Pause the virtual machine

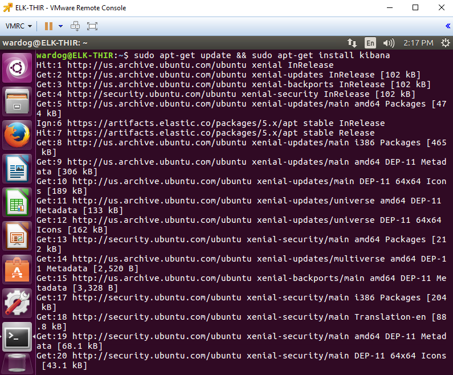click(x=48, y=26)
